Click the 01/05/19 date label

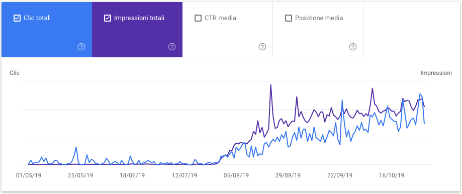29,175
